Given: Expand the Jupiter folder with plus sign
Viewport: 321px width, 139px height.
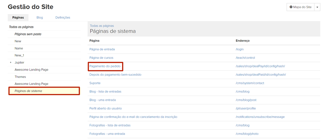Looking at the screenshot, I should [10, 63].
